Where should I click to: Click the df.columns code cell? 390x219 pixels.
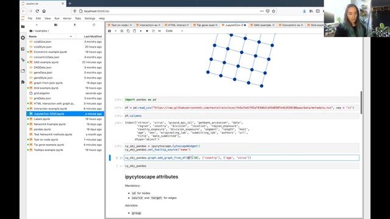(241, 116)
